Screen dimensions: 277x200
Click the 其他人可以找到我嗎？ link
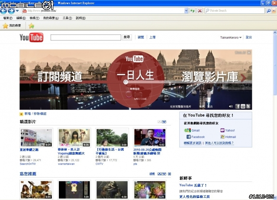219,143
